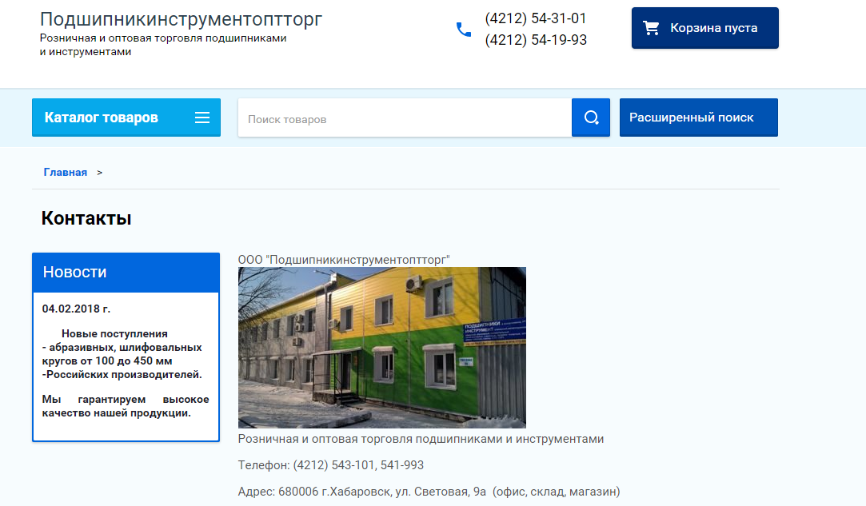Focus the Поиск товаров search field
The height and width of the screenshot is (506, 866).
[x=405, y=118]
